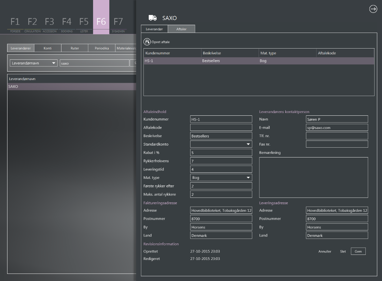The width and height of the screenshot is (382, 281).
Task: Open the F7 Sysadmin section
Action: coord(118,24)
